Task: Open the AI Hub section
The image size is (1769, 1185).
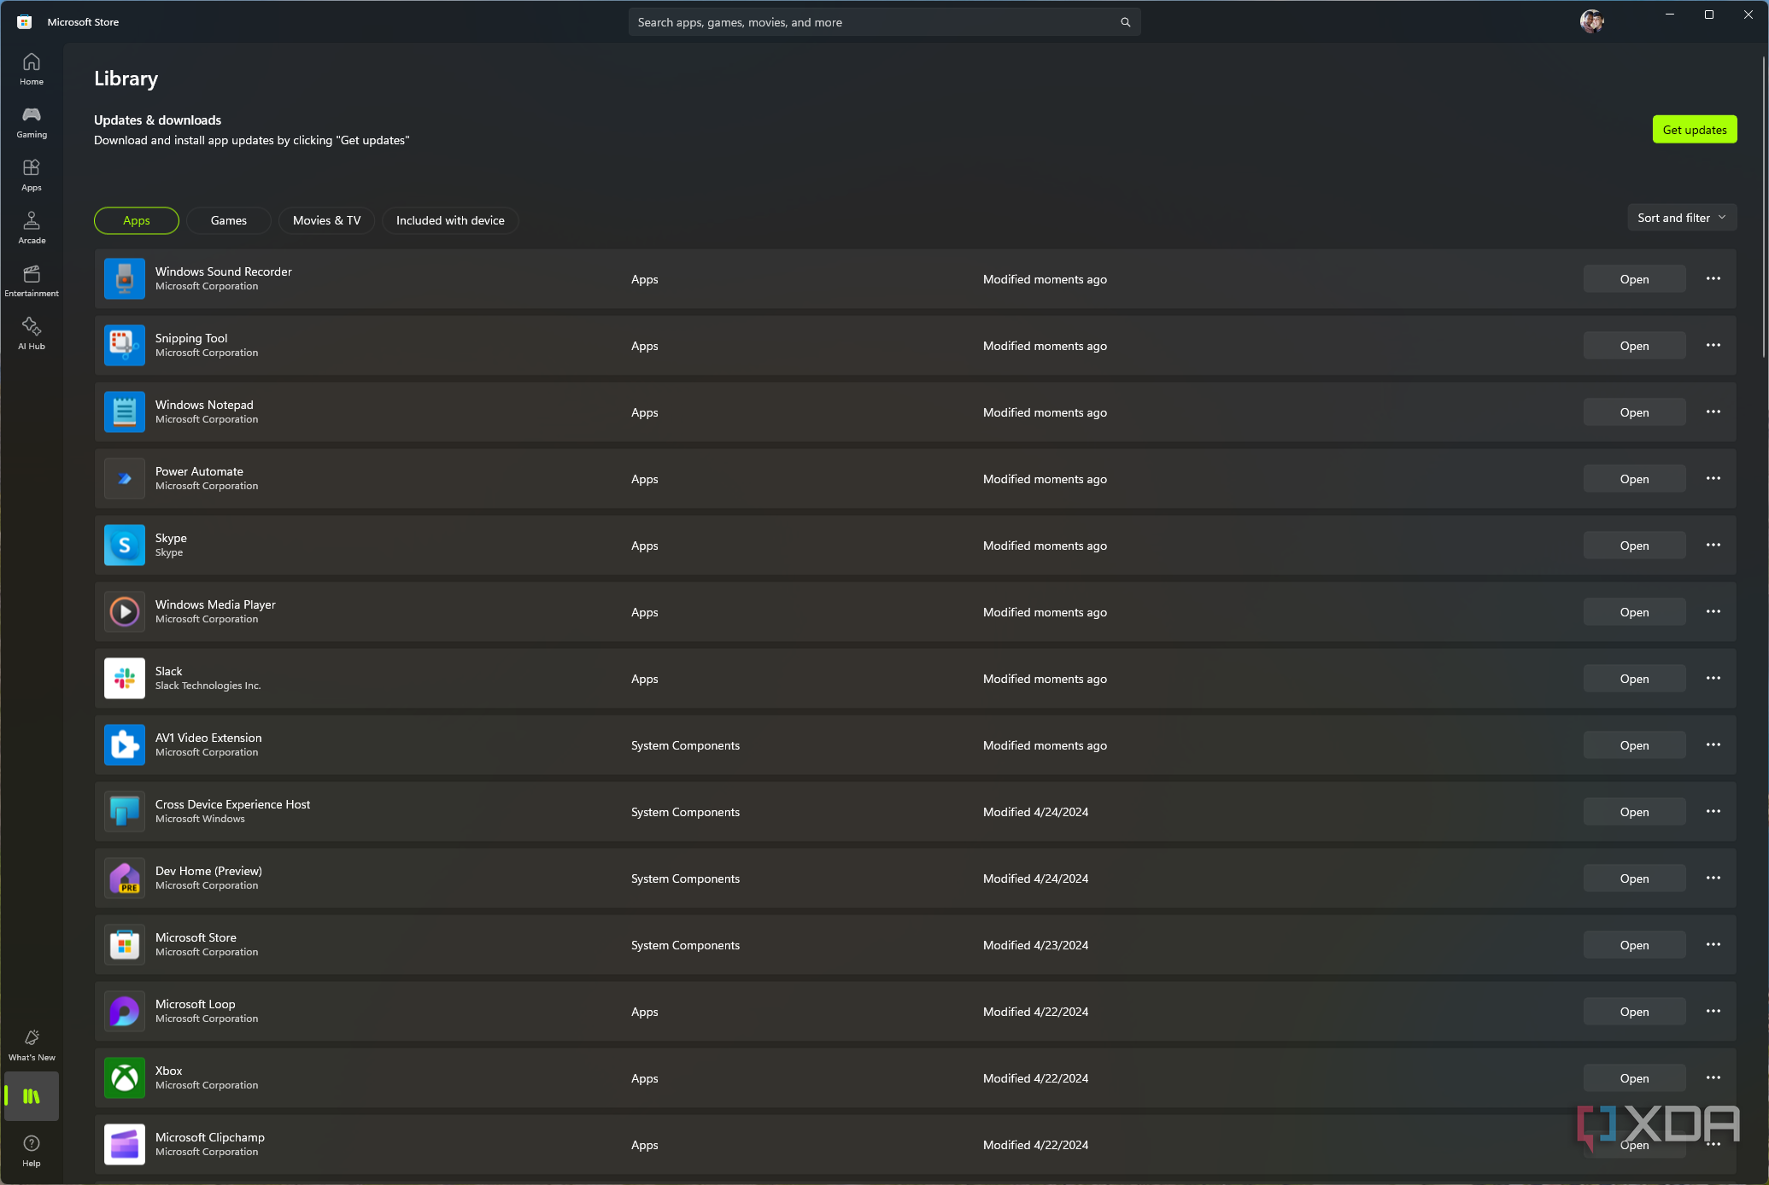Action: pos(32,334)
